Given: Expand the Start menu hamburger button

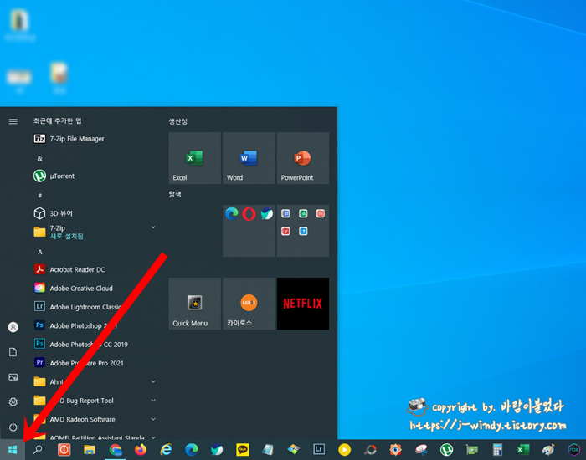Looking at the screenshot, I should coord(13,121).
